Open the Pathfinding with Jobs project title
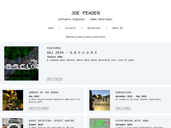171x128 pixels. click(132, 121)
